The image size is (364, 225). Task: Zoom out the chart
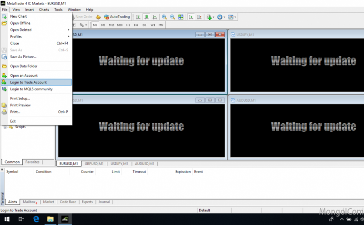pos(172,17)
